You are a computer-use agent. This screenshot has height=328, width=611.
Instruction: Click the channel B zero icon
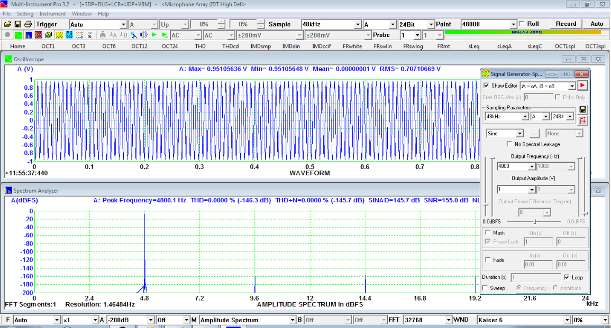tap(123, 35)
